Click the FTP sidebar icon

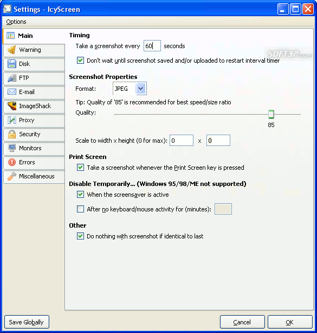pyautogui.click(x=12, y=78)
